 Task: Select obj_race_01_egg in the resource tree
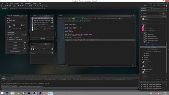[153, 47]
